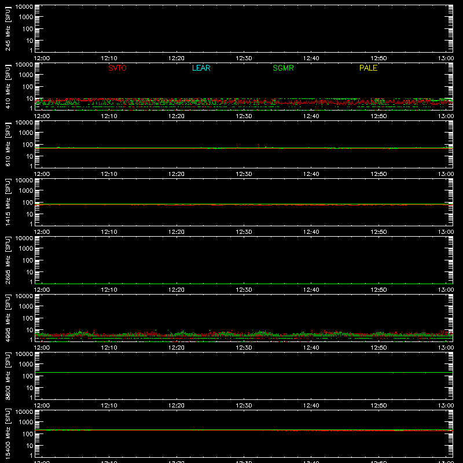Image resolution: width=463 pixels, height=463 pixels.
Task: Select the 1415 MHz [SFU] axis title
Action: (x=8, y=202)
